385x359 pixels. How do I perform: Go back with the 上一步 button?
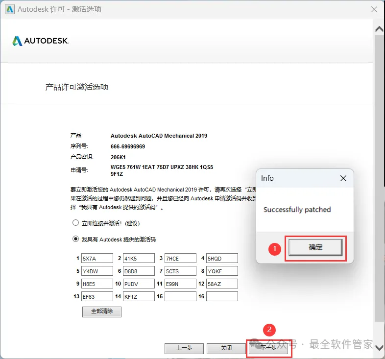184,348
